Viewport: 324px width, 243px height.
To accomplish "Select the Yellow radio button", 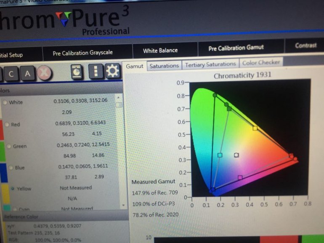I will pyautogui.click(x=13, y=189).
